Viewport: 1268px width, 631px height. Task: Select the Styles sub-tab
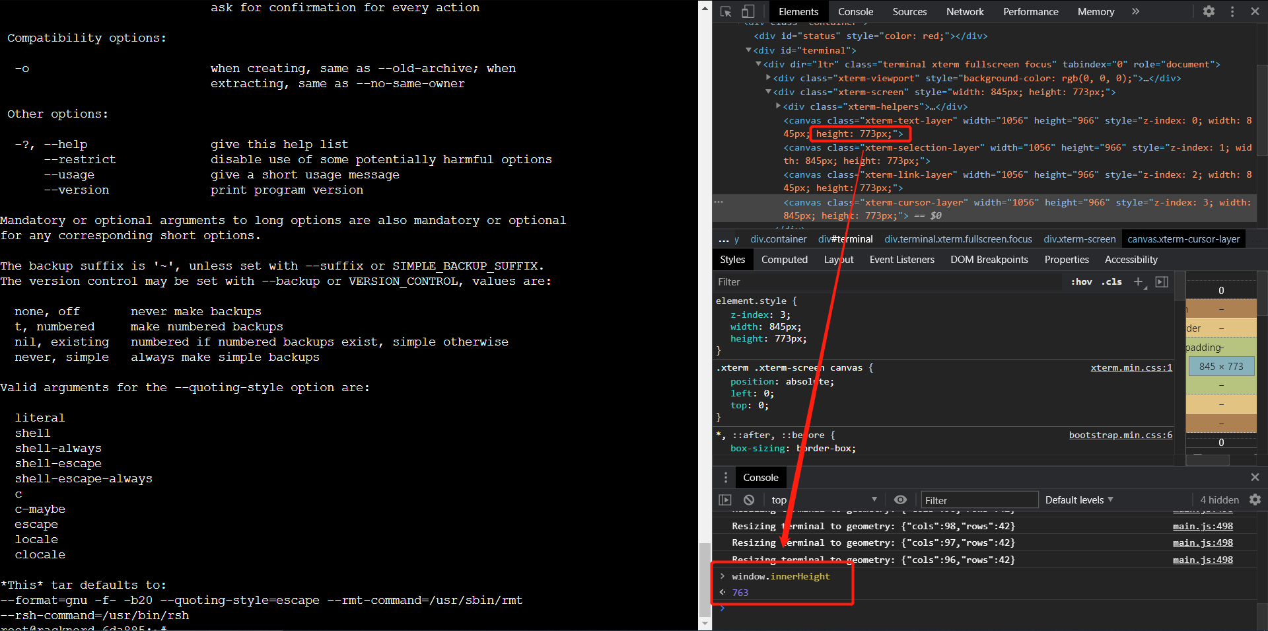pyautogui.click(x=732, y=260)
